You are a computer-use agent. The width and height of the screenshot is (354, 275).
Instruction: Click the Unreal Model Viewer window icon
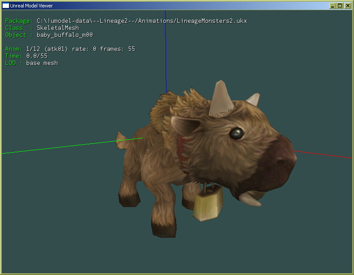point(5,6)
